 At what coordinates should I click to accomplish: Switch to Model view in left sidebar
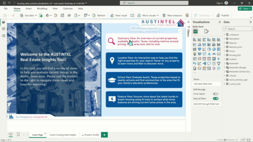coord(4,36)
